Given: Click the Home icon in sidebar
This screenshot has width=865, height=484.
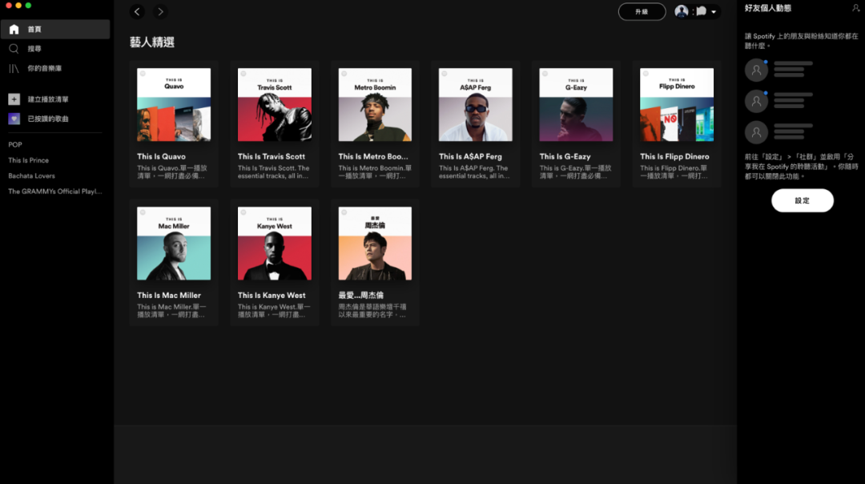Looking at the screenshot, I should click(x=14, y=30).
